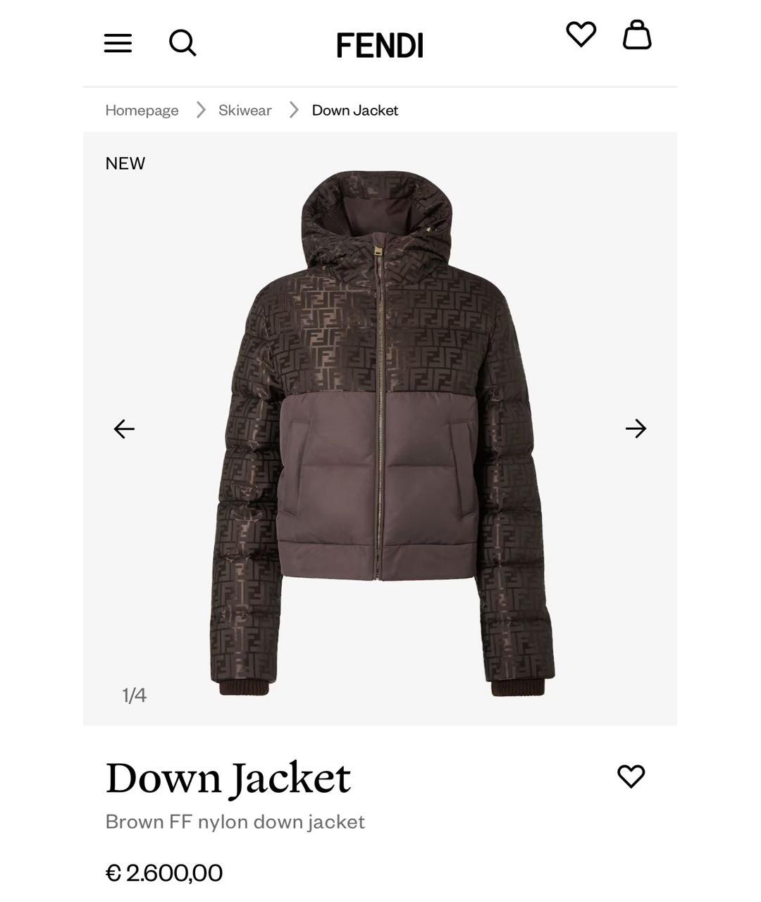Select the Down Jacket product title
This screenshot has width=761, height=902.
coord(228,778)
